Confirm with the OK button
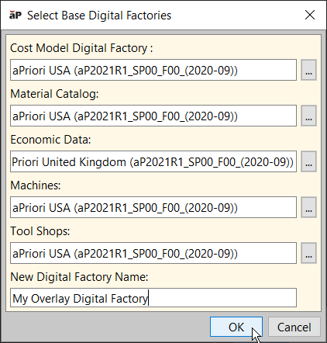Viewport: 327px width, 343px height. pos(236,327)
